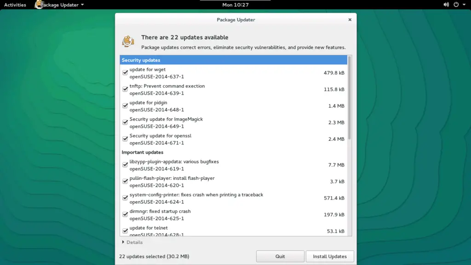Select the system-config-printer crash fix text
The width and height of the screenshot is (471, 265).
(x=196, y=195)
